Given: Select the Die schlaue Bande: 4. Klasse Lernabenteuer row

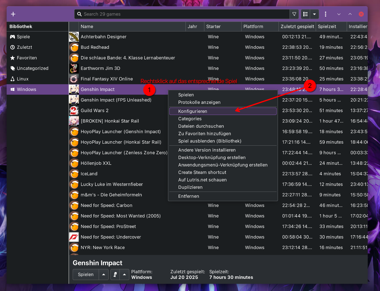Looking at the screenshot, I should click(218, 58).
